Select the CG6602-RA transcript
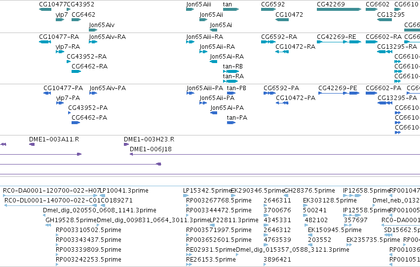This screenshot has height=267, width=420. click(372, 42)
